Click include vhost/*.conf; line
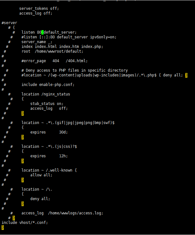This screenshot has width=195, height=235. point(25,223)
